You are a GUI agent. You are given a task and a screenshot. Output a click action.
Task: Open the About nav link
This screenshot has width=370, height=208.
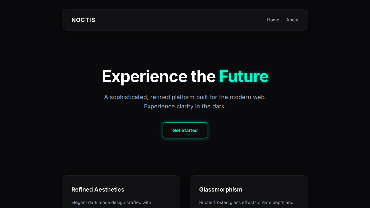292,20
